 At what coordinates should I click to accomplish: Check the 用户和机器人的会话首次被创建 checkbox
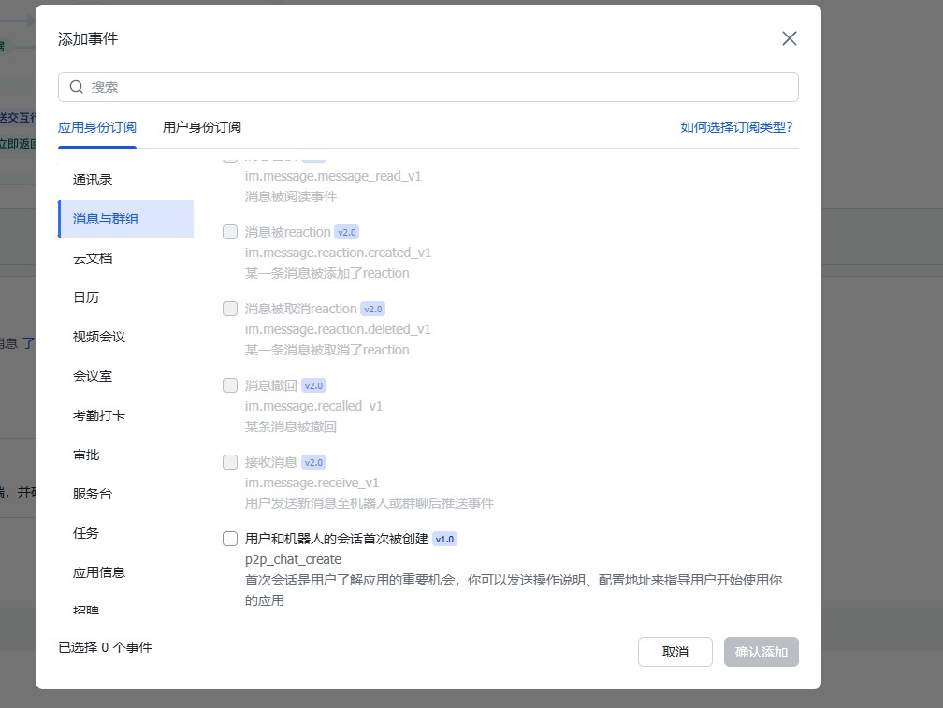(x=230, y=539)
